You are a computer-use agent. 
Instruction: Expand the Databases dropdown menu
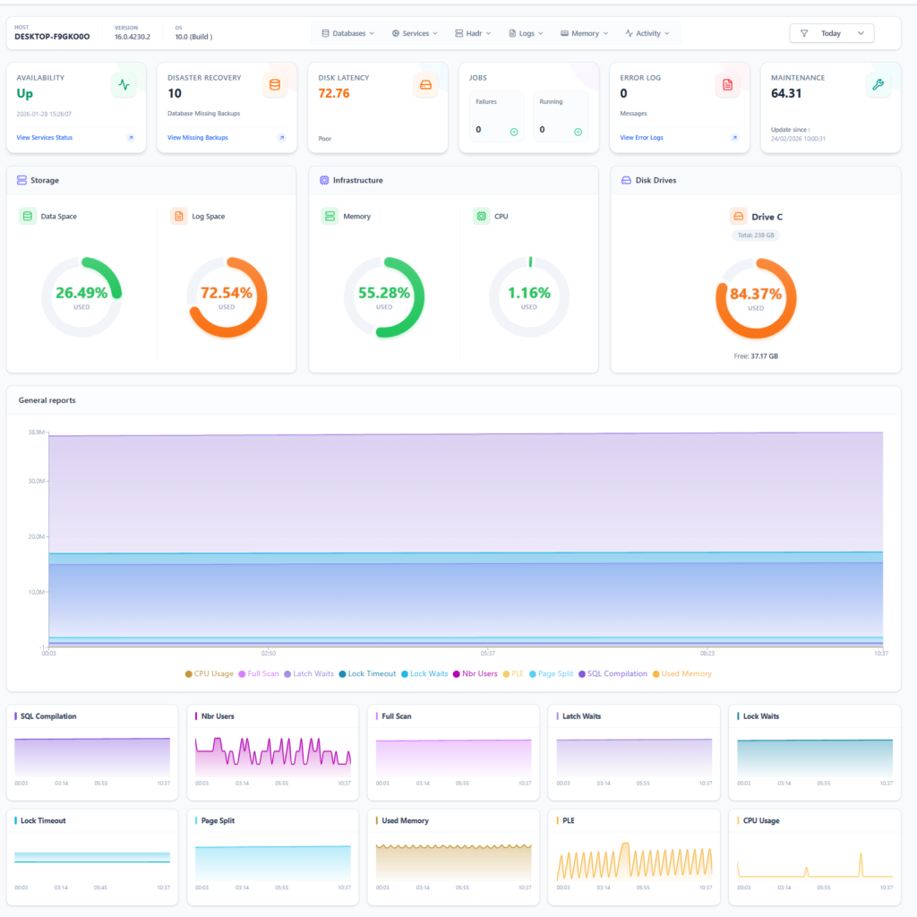point(347,33)
